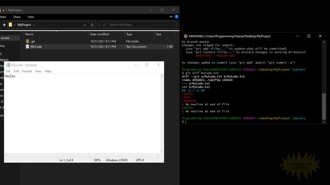Image resolution: width=330 pixels, height=185 pixels.
Task: Open the address bar history dropdown
Action: [x=85, y=25]
